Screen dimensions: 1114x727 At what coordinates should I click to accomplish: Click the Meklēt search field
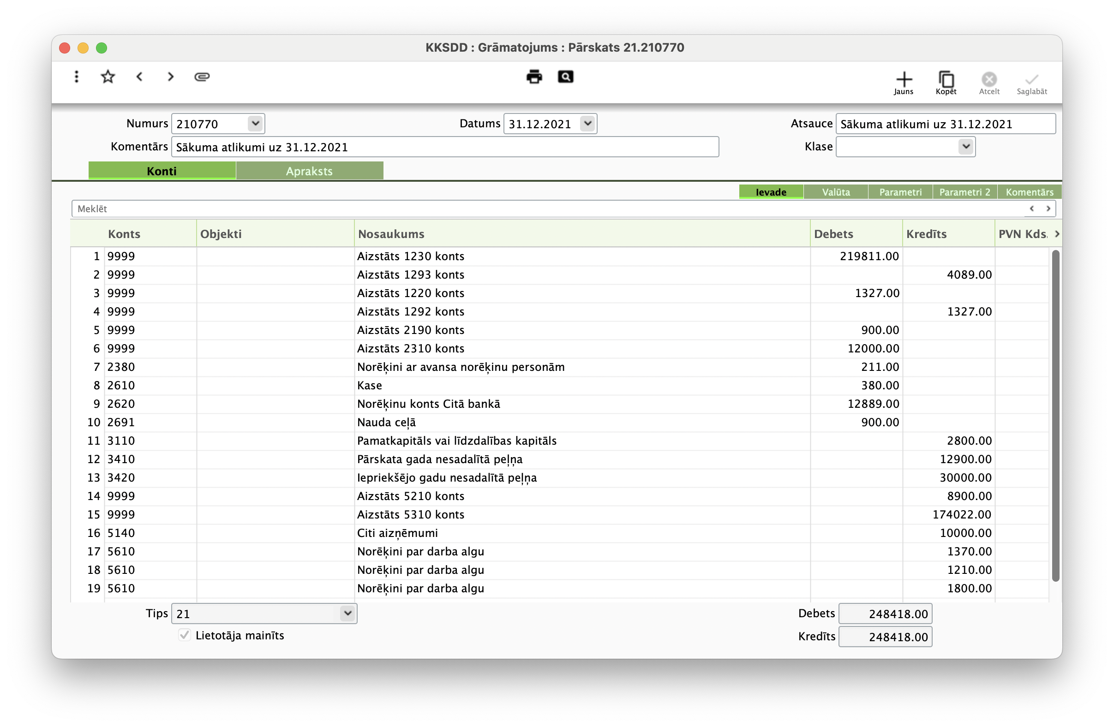[548, 209]
